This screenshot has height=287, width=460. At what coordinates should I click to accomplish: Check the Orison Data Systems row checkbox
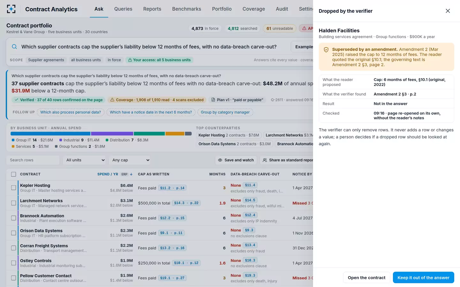(13, 233)
